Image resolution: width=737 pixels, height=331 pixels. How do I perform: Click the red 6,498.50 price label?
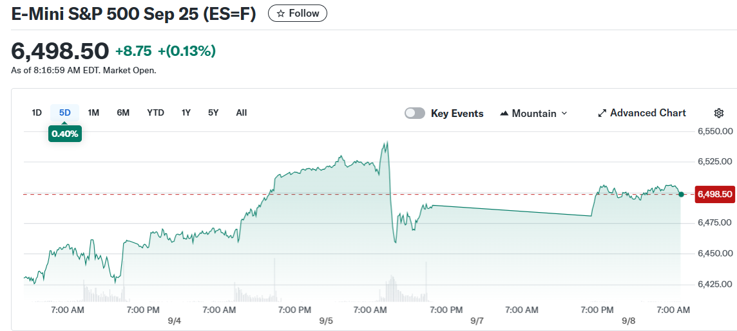[715, 194]
